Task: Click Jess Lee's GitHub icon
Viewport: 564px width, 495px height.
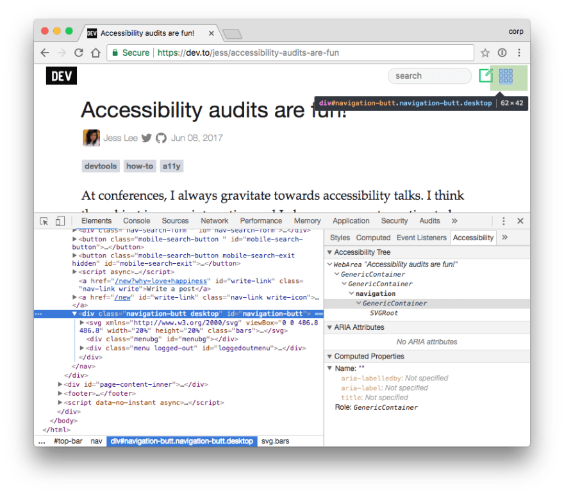Action: (161, 138)
